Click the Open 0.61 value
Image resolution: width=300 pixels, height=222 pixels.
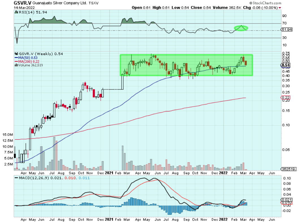tap(141, 8)
